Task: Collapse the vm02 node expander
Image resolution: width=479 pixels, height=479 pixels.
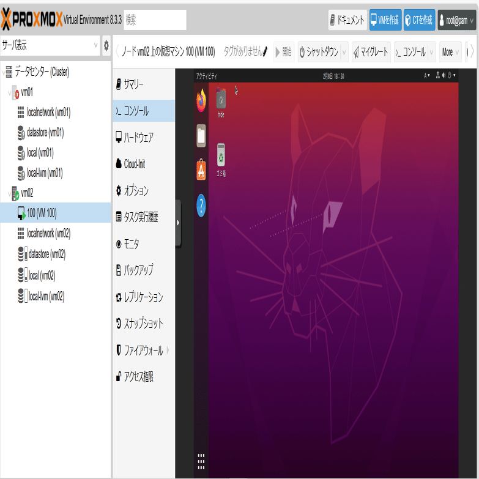Action: 9,194
